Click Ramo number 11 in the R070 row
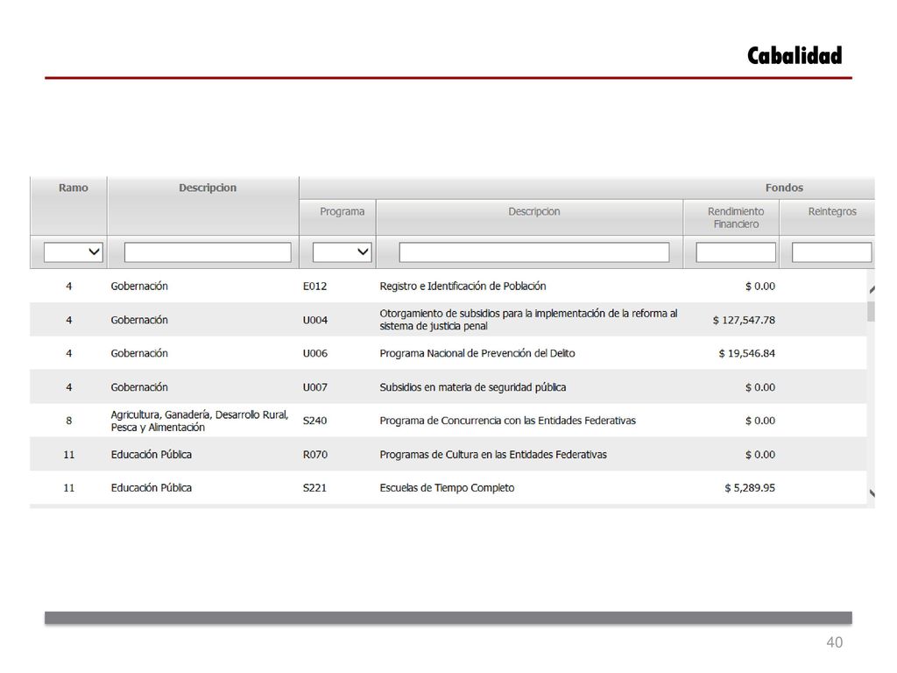This screenshot has width=897, height=673. (x=68, y=455)
